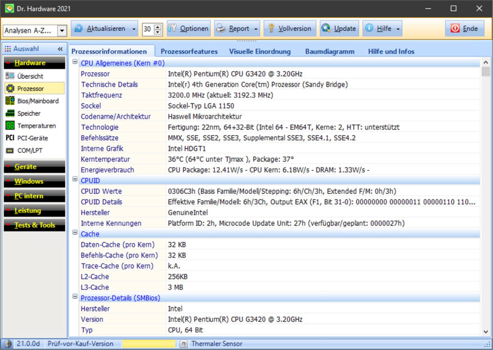Collapse the CPU Allgemeines section
Screen dimensions: 493x350
tap(75, 63)
